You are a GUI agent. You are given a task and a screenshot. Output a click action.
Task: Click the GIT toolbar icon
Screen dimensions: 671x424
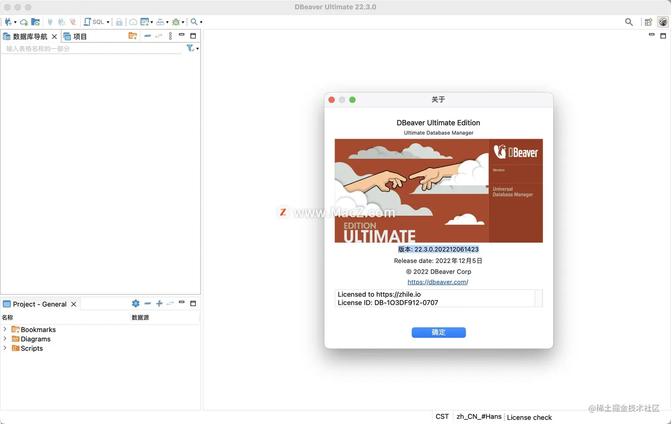coord(145,22)
